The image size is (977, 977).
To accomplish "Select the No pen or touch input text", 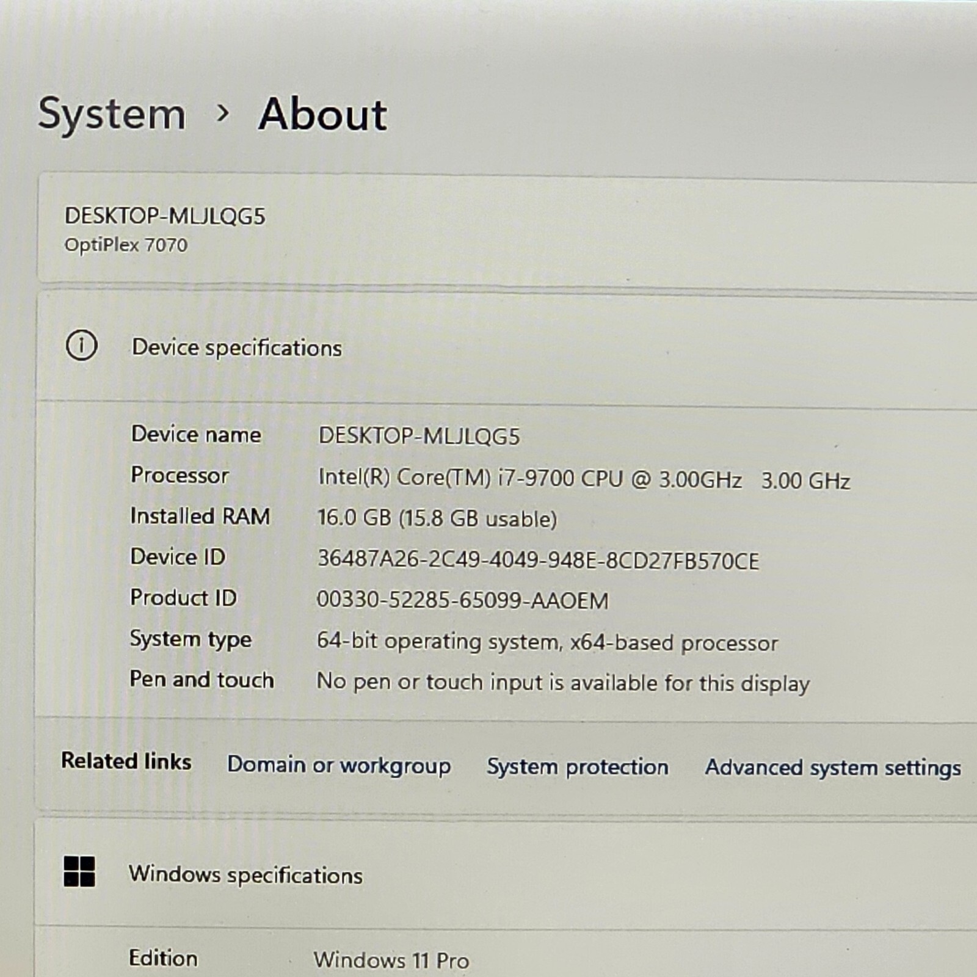I will click(563, 683).
